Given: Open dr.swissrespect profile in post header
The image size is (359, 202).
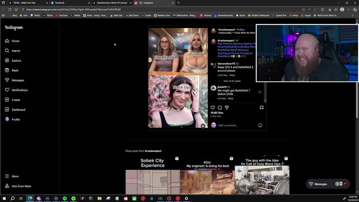Looking at the screenshot, I should [x=226, y=29].
